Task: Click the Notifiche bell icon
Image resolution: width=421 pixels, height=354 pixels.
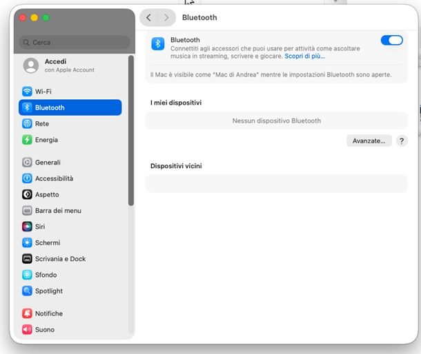Action: click(27, 313)
